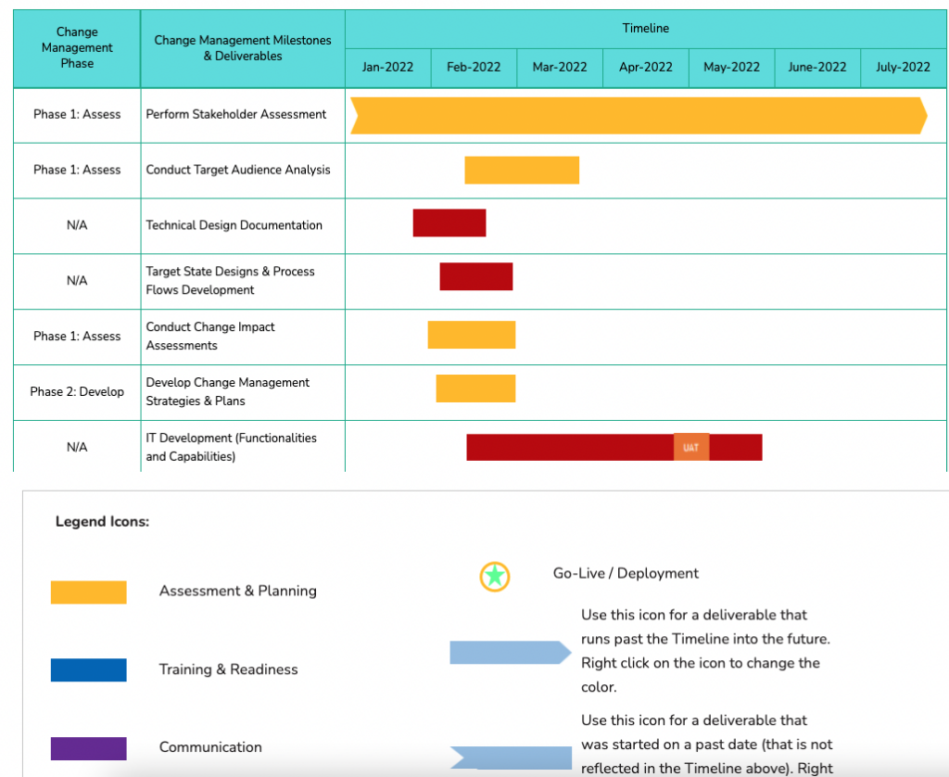Image resolution: width=949 pixels, height=777 pixels.
Task: Select the Conduct Target Audience Analysis yellow bar
Action: (x=522, y=171)
